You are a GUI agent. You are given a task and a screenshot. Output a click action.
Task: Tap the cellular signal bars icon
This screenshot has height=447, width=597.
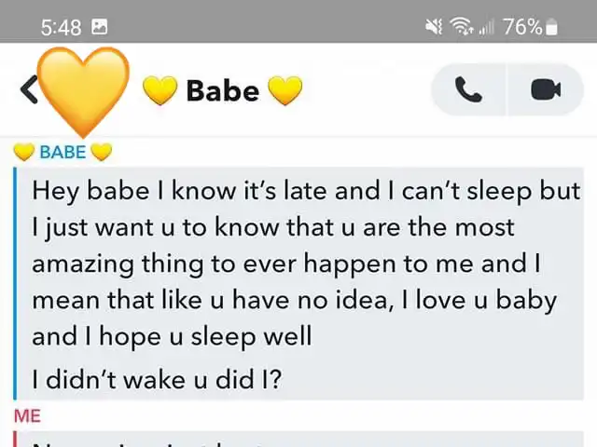(x=486, y=27)
